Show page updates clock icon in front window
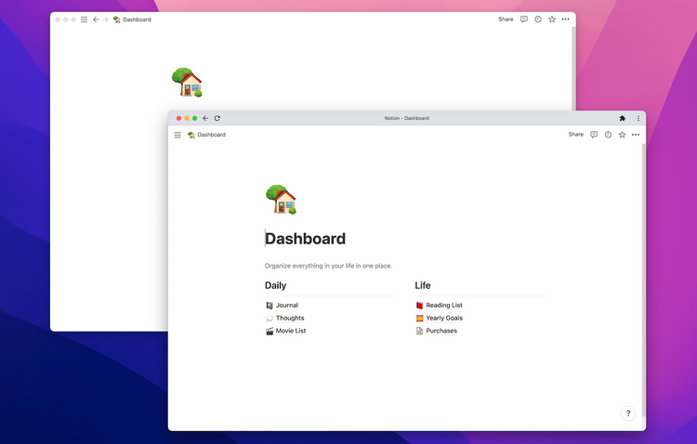 pos(608,135)
